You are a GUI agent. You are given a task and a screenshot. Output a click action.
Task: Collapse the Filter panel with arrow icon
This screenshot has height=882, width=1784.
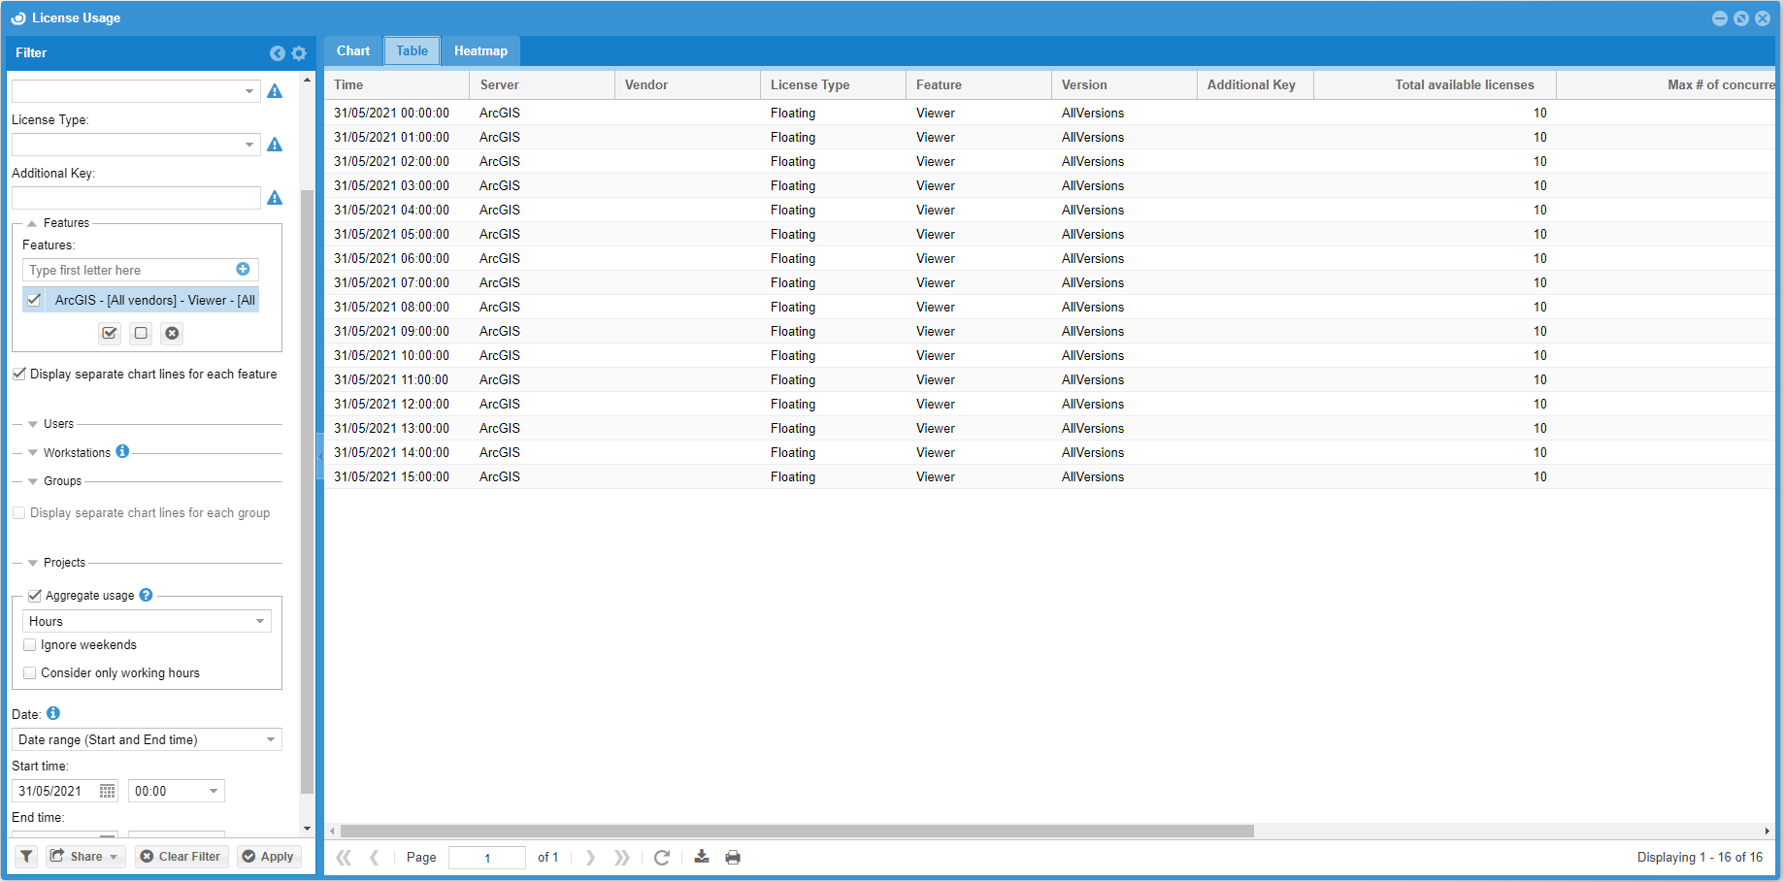click(278, 53)
